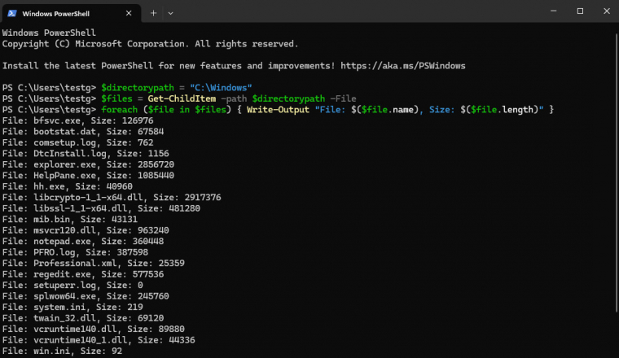619x358 pixels.
Task: Click the notepad.exe file entry line
Action: 83,242
